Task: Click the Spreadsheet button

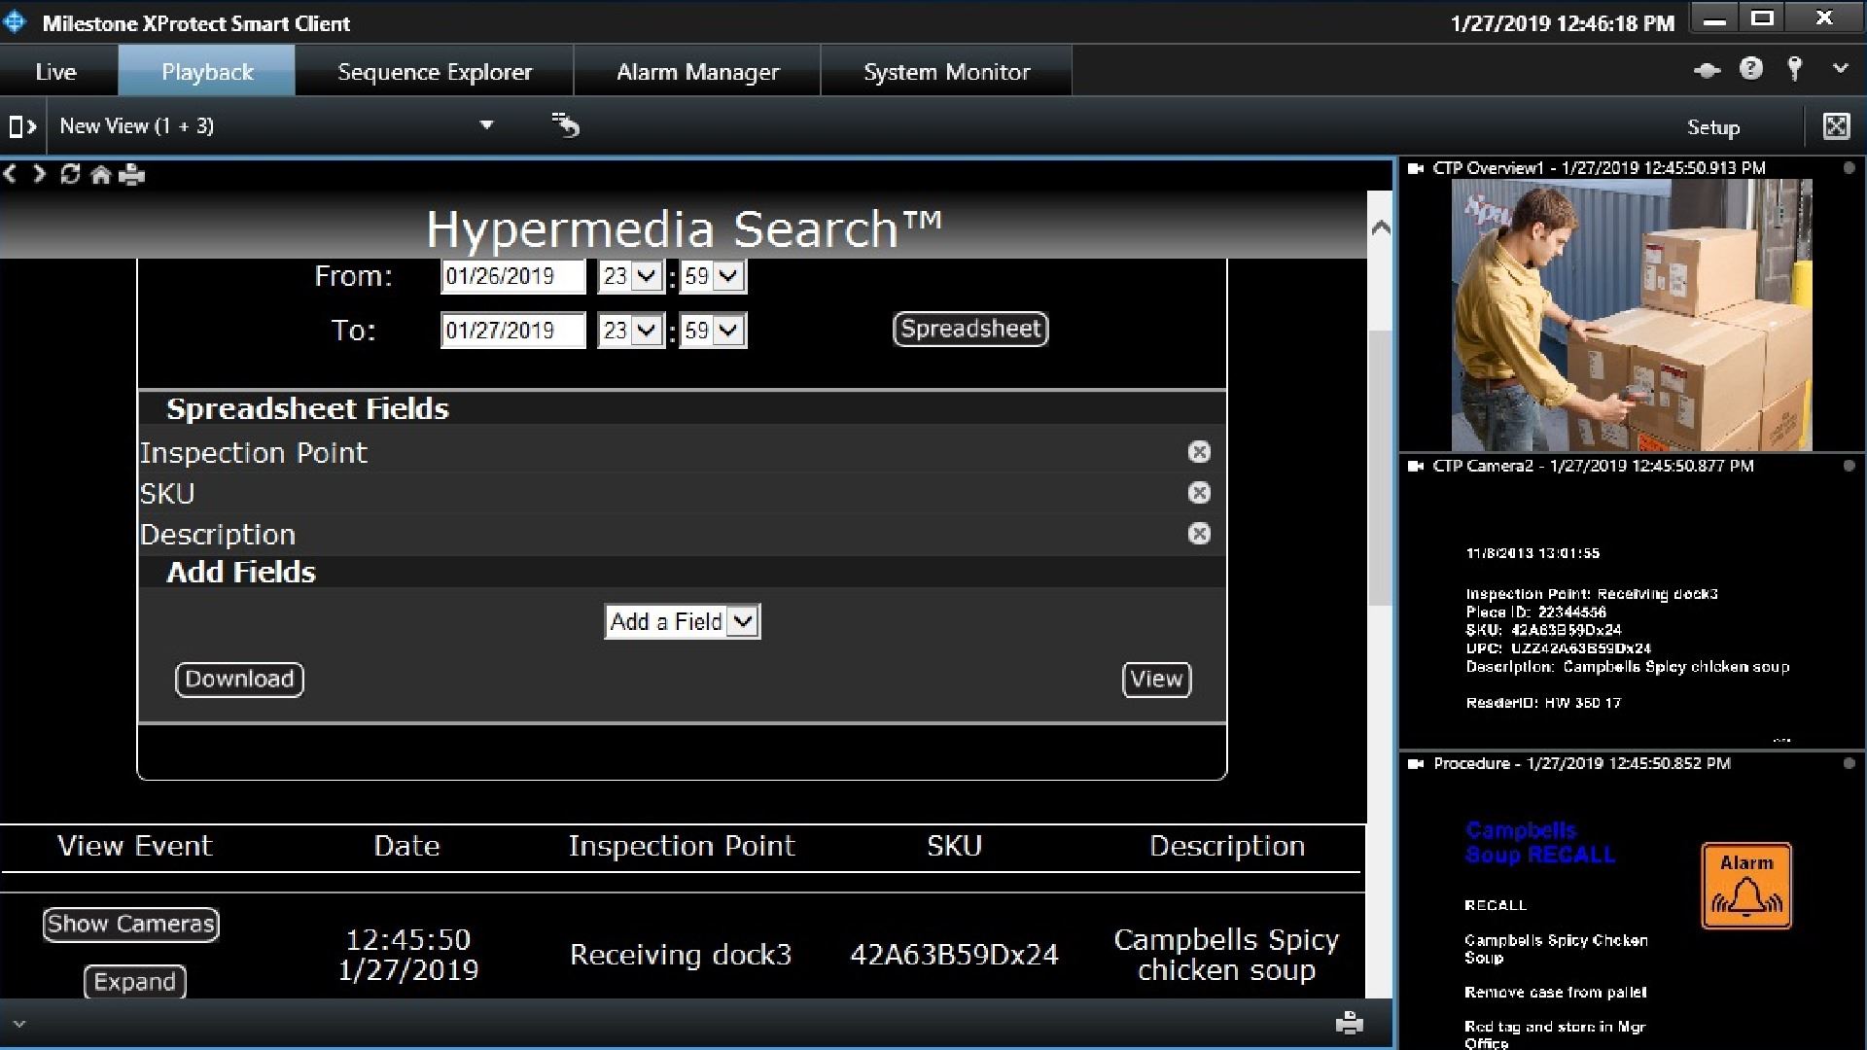Action: (x=970, y=329)
